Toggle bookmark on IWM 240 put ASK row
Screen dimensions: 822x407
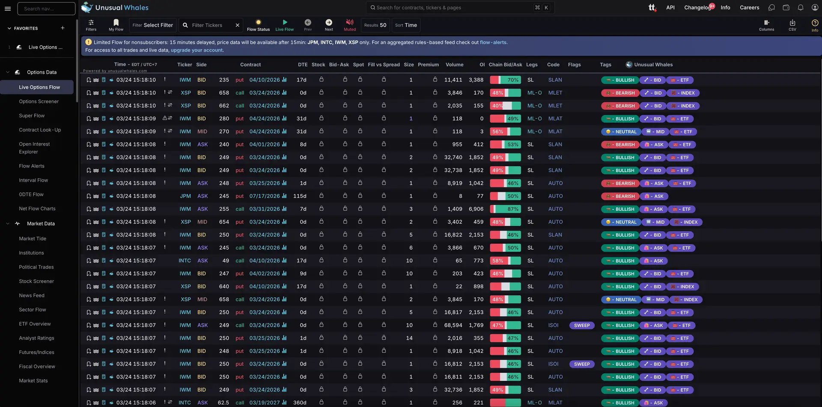click(89, 145)
